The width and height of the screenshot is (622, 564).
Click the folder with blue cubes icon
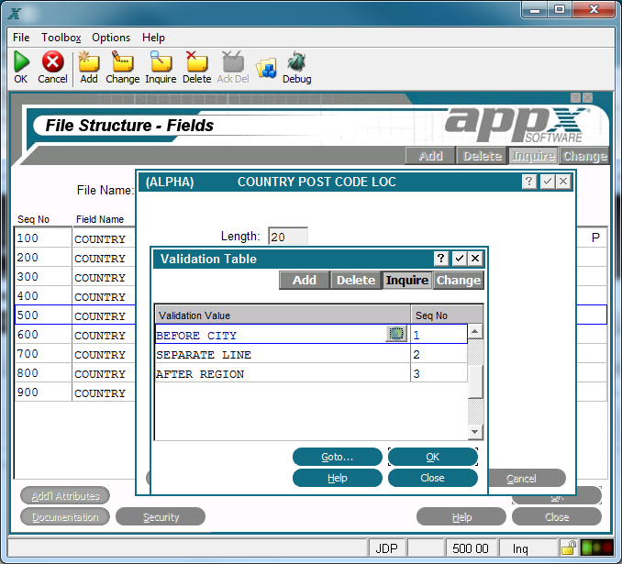[266, 68]
